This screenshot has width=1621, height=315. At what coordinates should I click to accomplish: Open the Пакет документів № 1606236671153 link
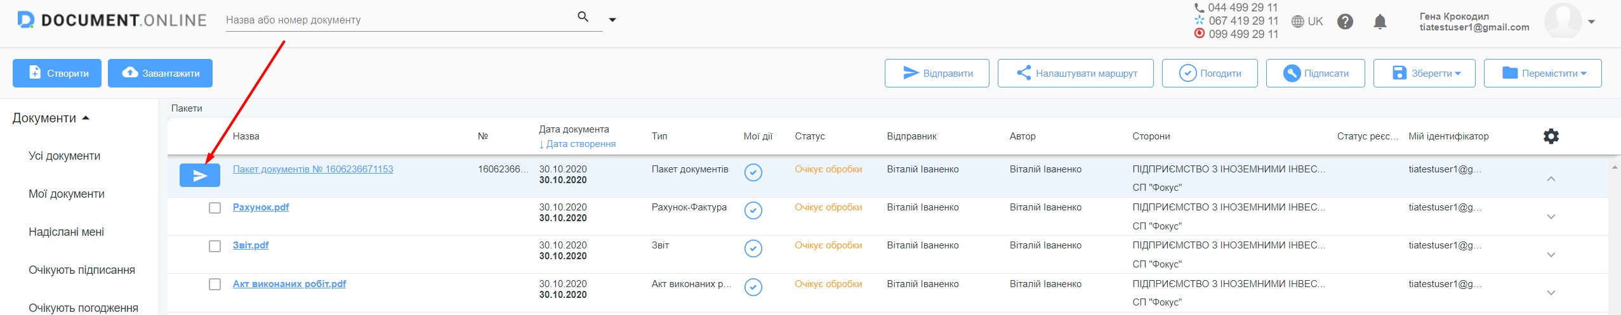coord(313,169)
